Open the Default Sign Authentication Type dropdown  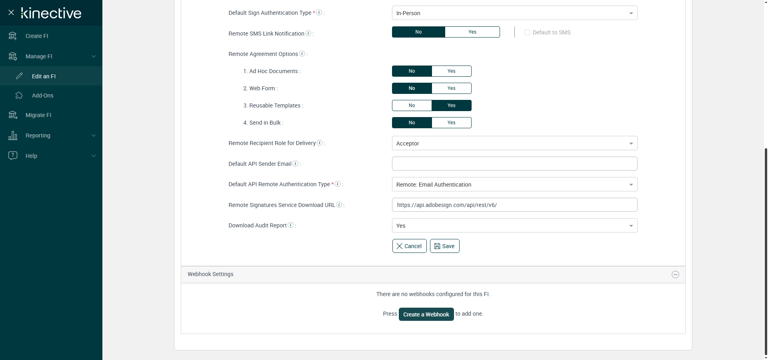[514, 13]
